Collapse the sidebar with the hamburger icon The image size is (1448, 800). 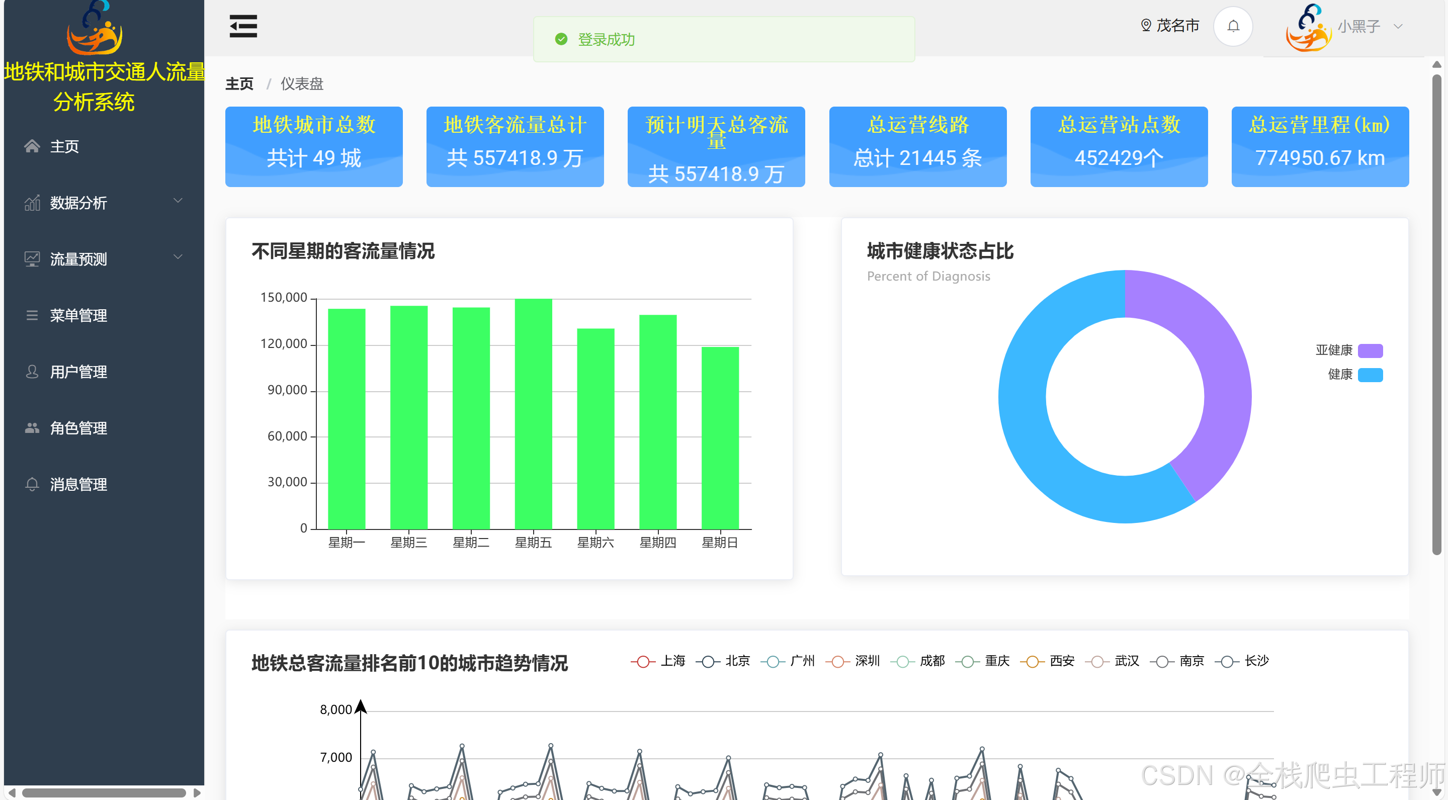click(243, 27)
